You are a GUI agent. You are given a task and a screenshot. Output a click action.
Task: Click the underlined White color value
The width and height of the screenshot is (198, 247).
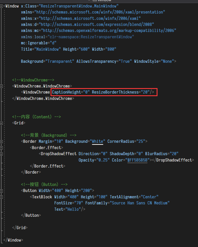pyautogui.click(x=97, y=141)
